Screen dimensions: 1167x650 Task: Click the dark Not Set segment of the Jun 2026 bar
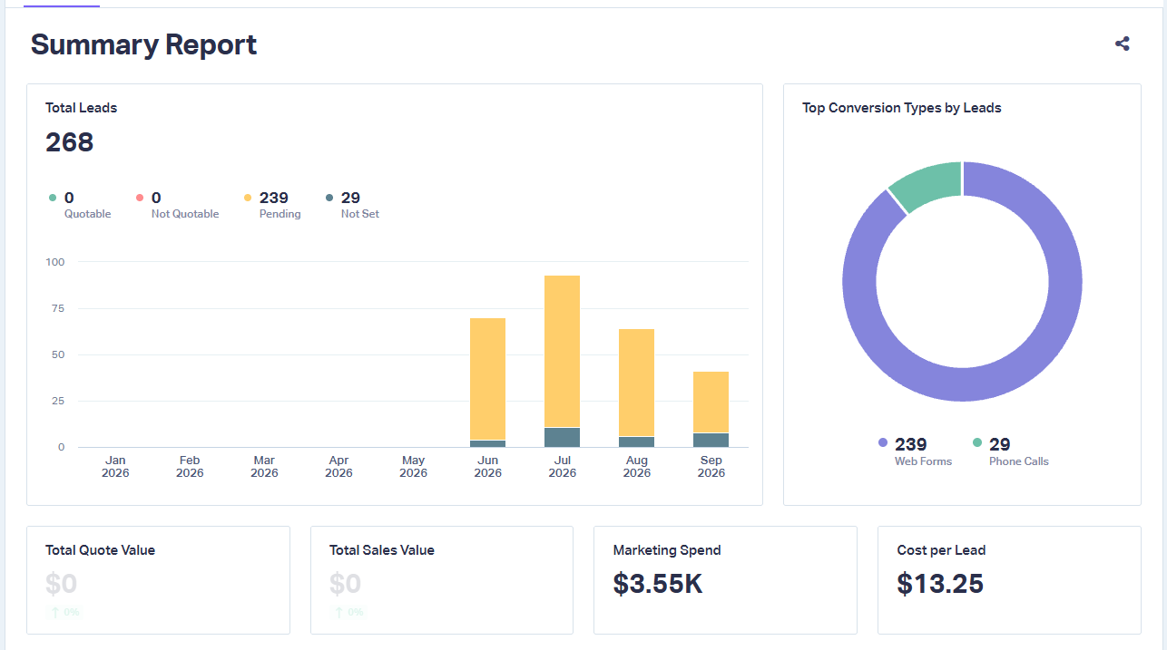(487, 443)
